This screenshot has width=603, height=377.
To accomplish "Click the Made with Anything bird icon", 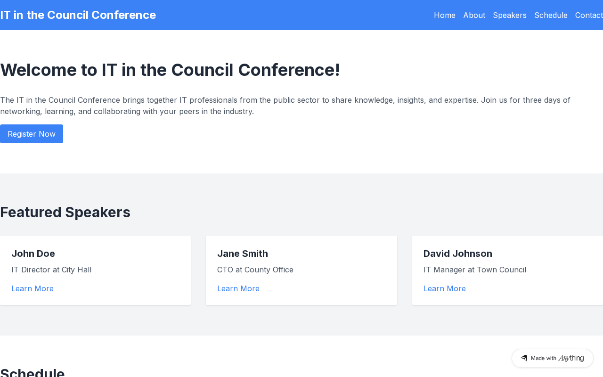I will (524, 358).
